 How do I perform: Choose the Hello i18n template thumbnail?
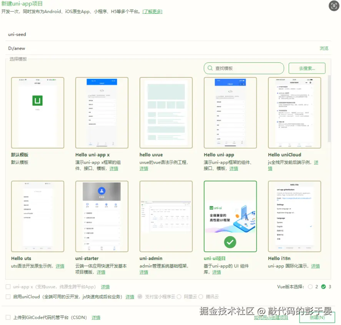click(x=294, y=216)
